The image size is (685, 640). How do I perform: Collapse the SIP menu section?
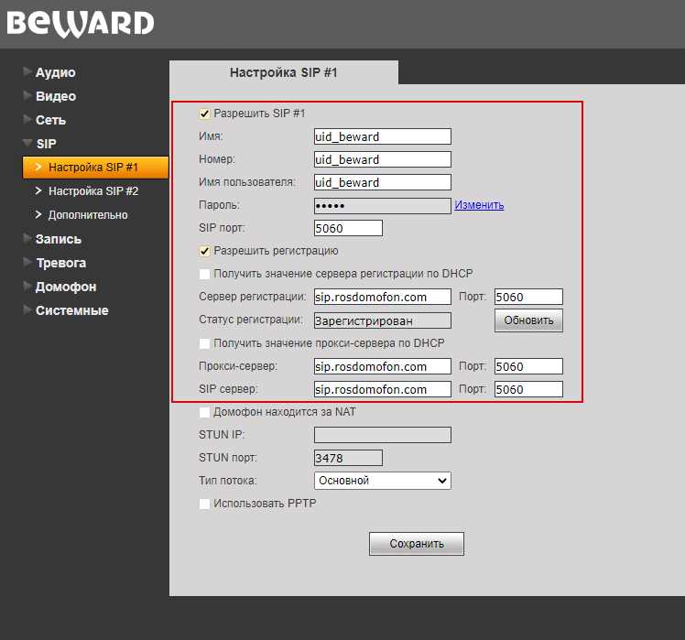coord(46,144)
